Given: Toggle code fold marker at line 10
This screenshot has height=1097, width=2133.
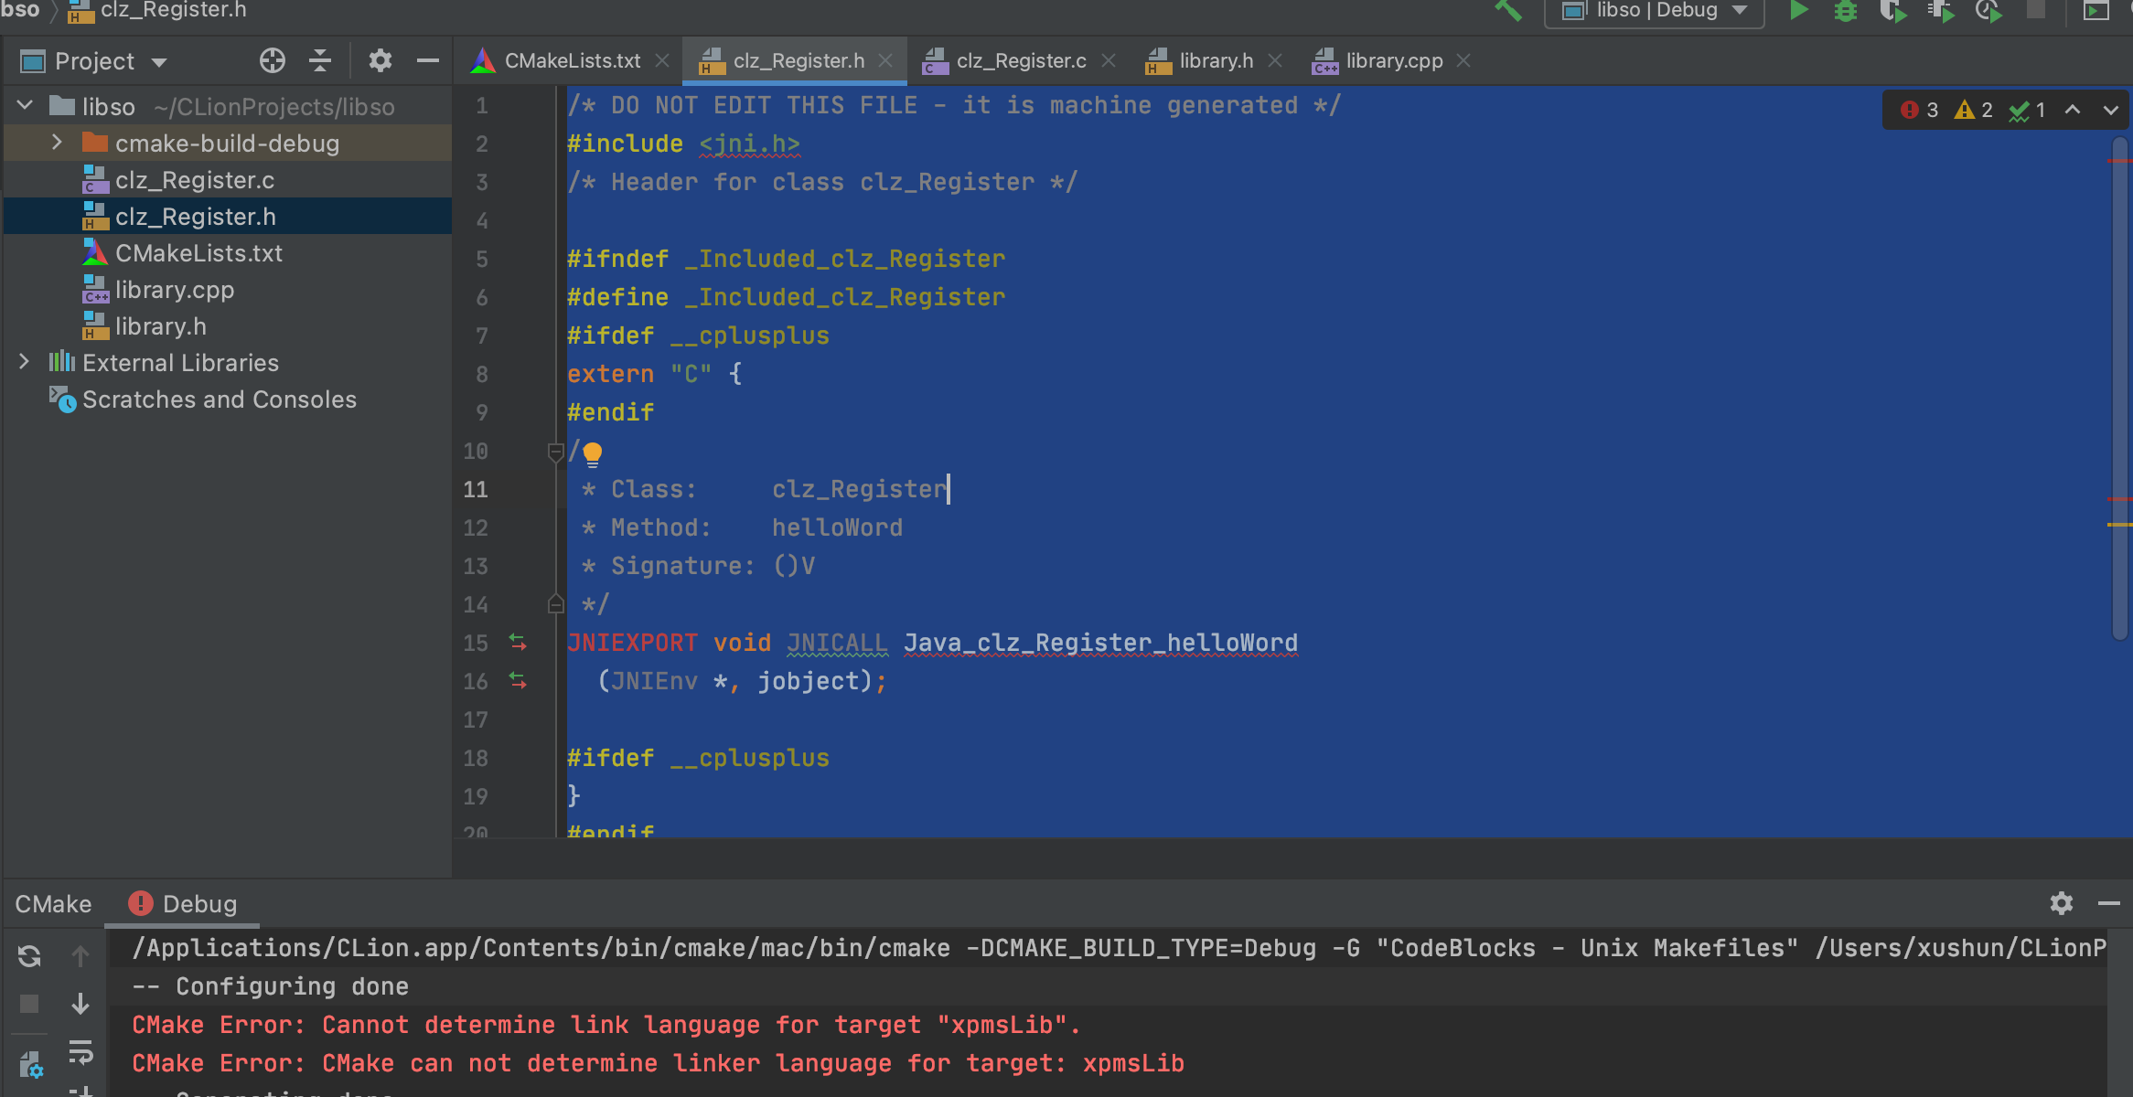Looking at the screenshot, I should [x=554, y=452].
